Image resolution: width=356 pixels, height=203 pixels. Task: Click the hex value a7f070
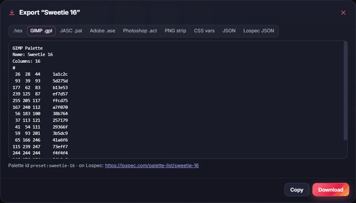point(60,107)
